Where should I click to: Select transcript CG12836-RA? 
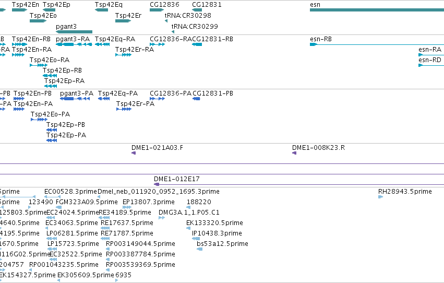(157, 44)
